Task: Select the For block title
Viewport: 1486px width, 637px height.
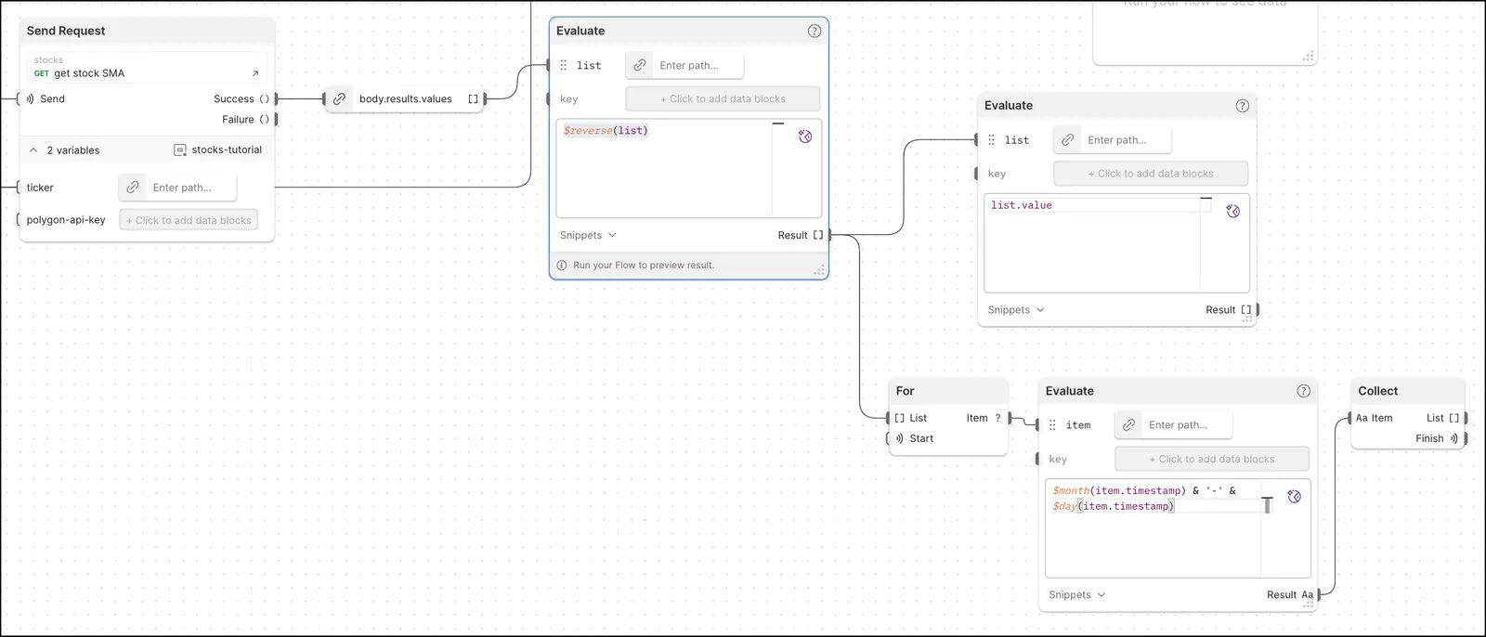Action: (905, 391)
